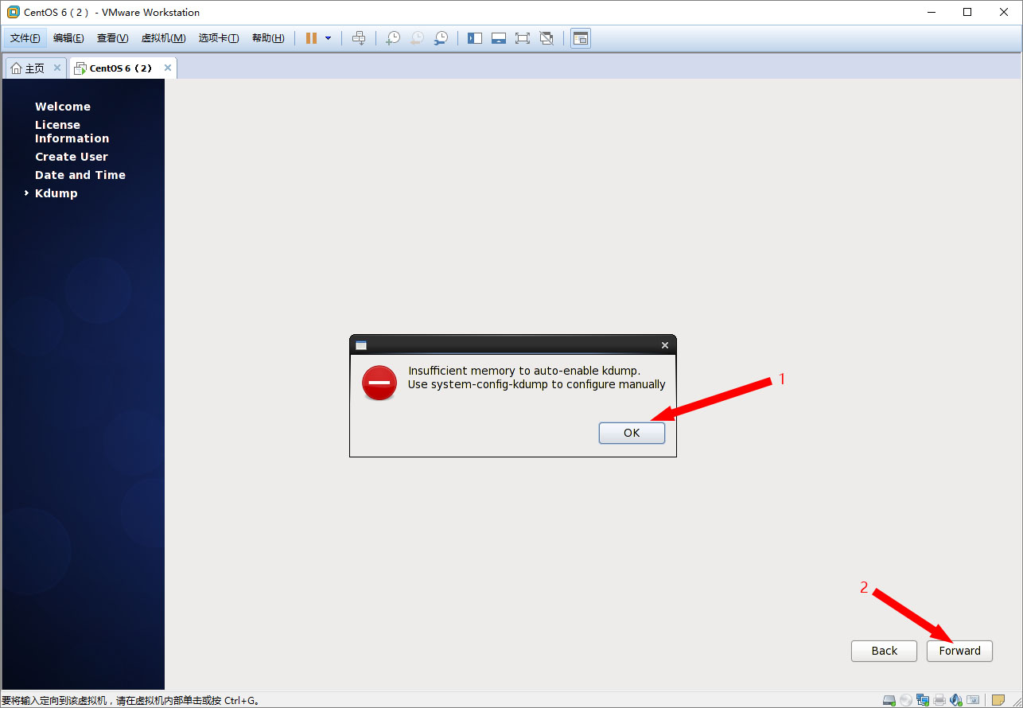Toggle Unity mode icon

[x=547, y=38]
